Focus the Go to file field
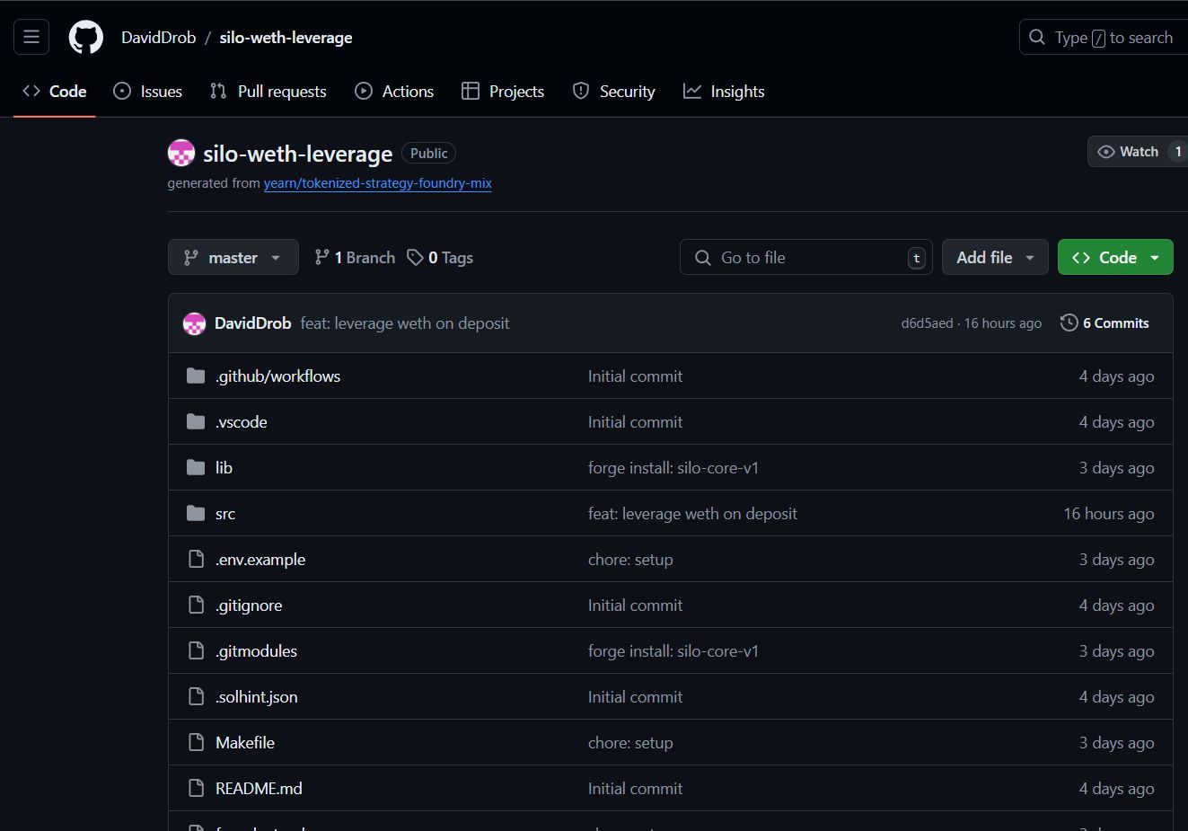The height and width of the screenshot is (831, 1188). click(x=805, y=257)
